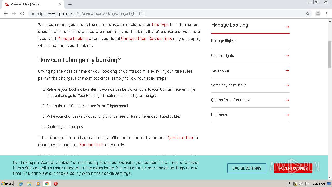Open Cancel flights in the sidebar
The image size is (332, 187).
pos(223,56)
